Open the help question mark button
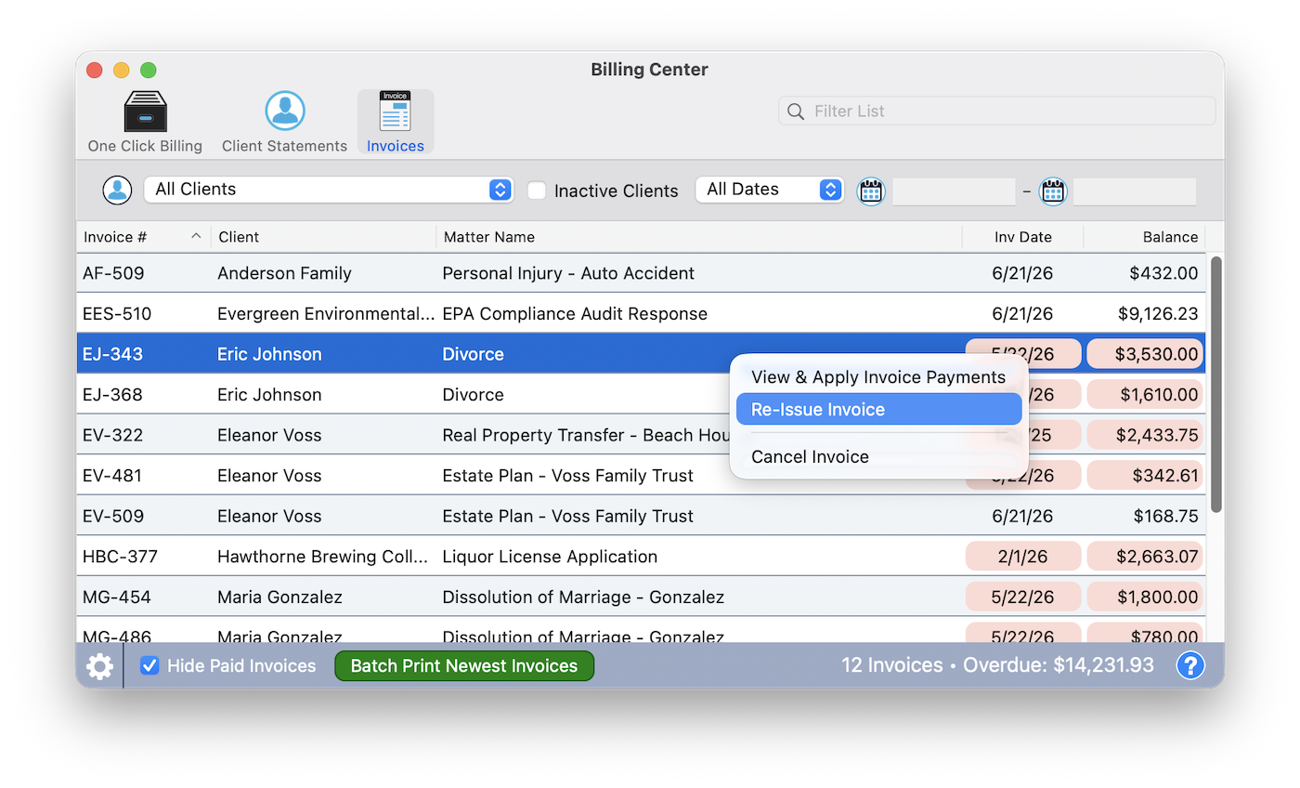 tap(1190, 665)
